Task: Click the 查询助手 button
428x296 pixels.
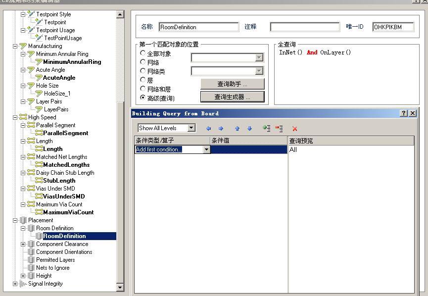Action: tap(233, 84)
